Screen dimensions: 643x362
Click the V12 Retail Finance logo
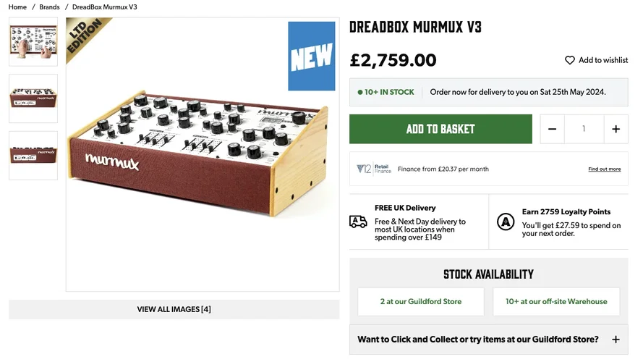click(x=374, y=169)
